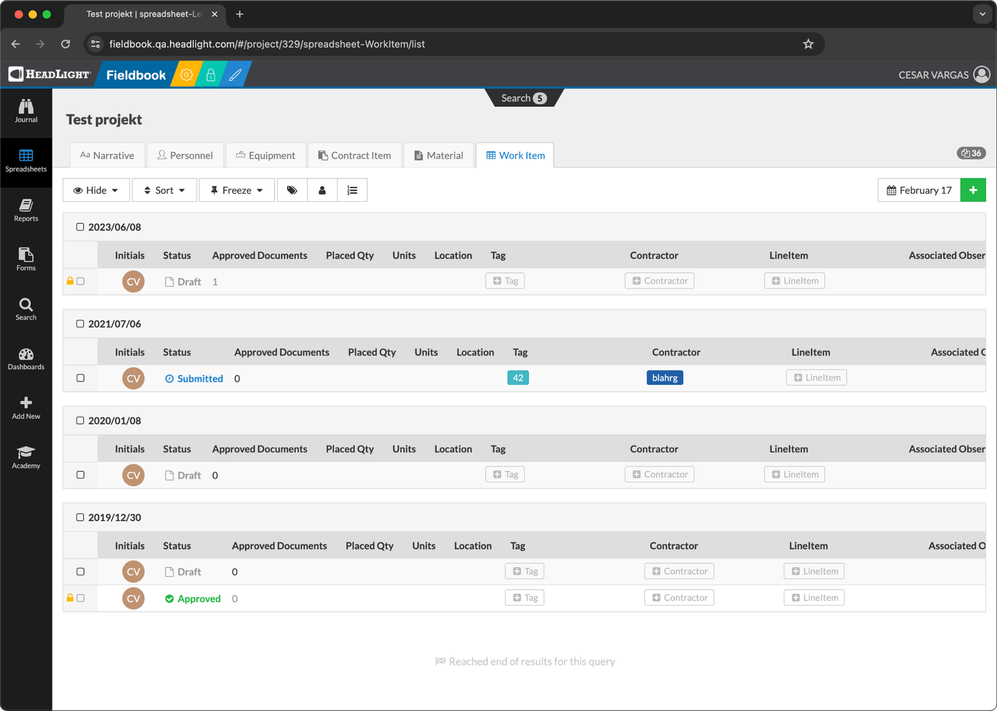
Task: Click the tags toolbar icon
Action: pos(292,190)
